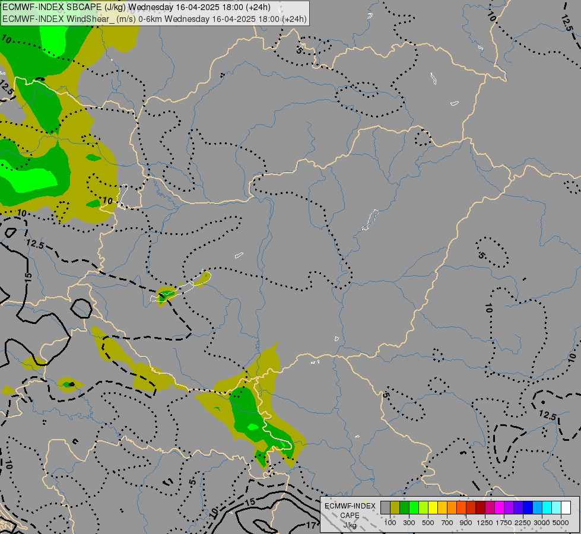The width and height of the screenshot is (581, 534).
Task: Click the WindShear 0-6km title line
Action: pos(154,18)
